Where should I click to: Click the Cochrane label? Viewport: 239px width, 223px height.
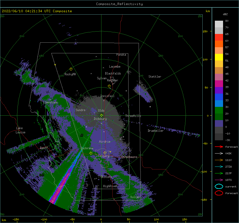coord(87,148)
